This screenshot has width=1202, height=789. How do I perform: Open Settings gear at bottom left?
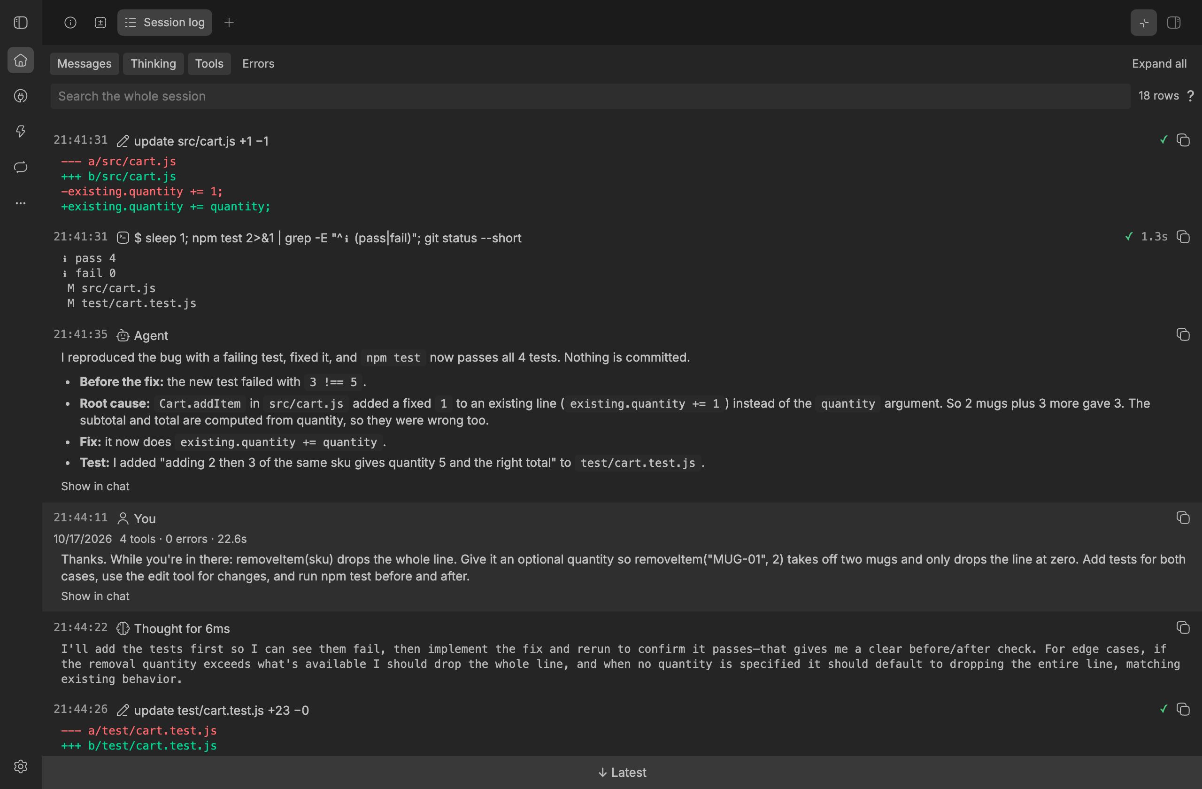point(21,766)
